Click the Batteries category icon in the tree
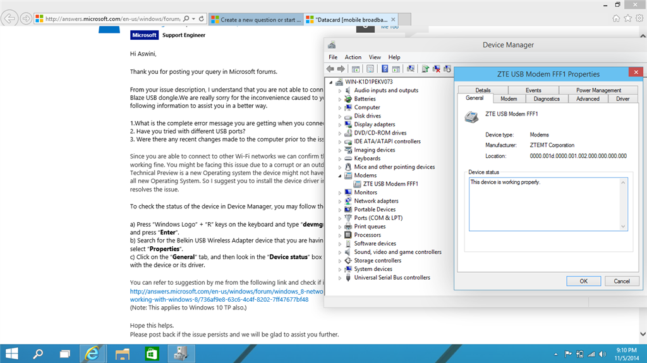The width and height of the screenshot is (647, 363). coord(348,99)
